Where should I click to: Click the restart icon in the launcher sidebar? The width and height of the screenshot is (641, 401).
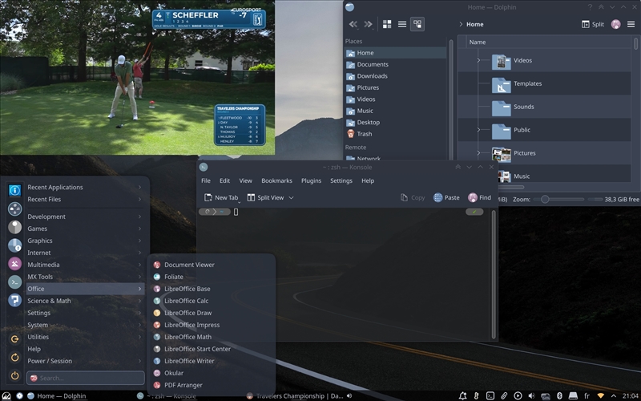point(14,357)
